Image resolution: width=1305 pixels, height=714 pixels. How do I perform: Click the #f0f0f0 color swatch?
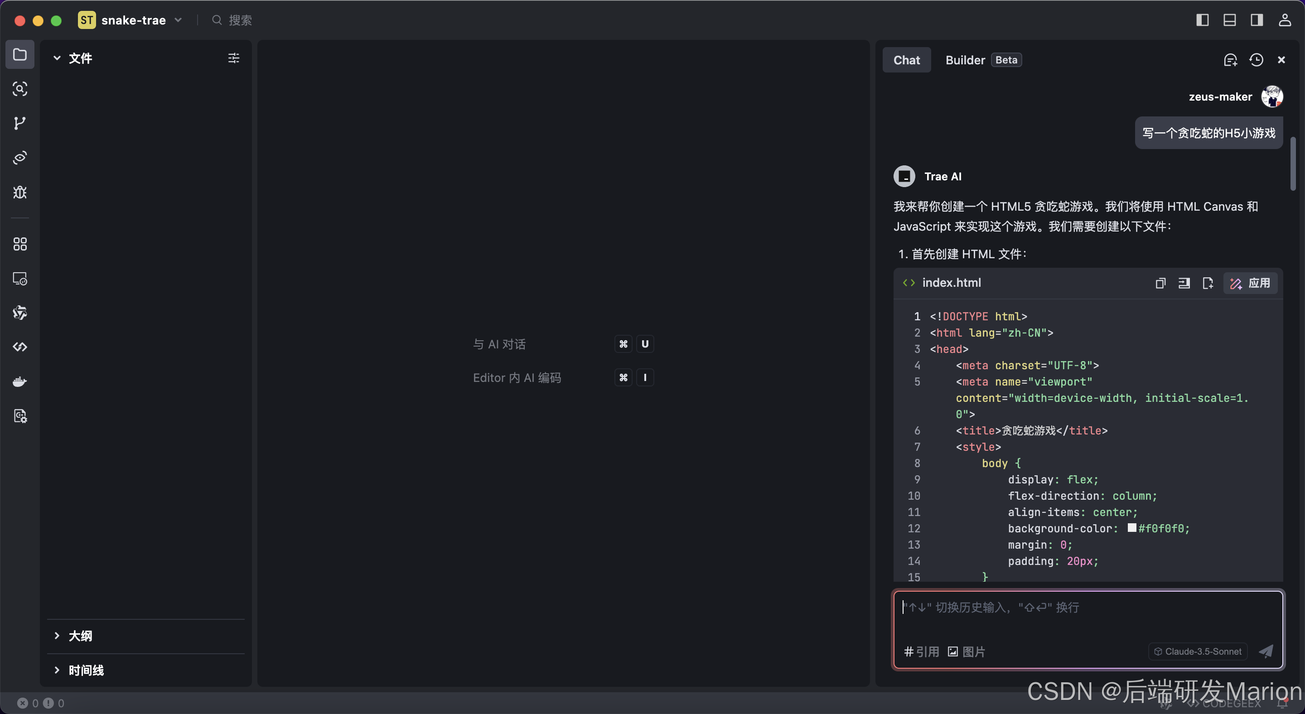point(1131,528)
